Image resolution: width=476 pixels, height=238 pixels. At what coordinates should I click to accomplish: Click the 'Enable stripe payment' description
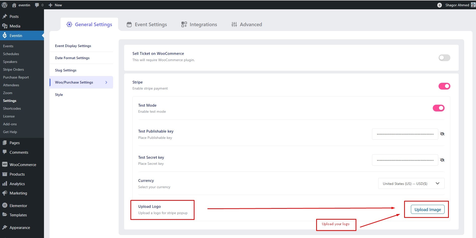(x=150, y=88)
